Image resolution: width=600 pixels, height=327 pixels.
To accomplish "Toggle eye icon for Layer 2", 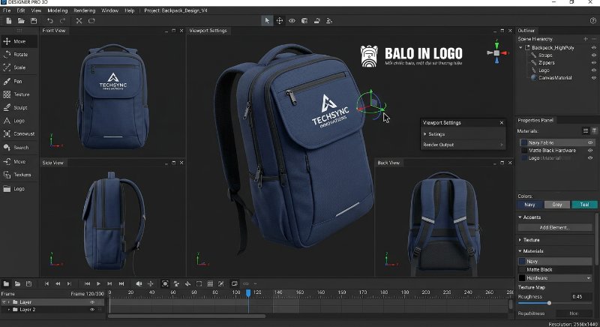I will pos(92,309).
